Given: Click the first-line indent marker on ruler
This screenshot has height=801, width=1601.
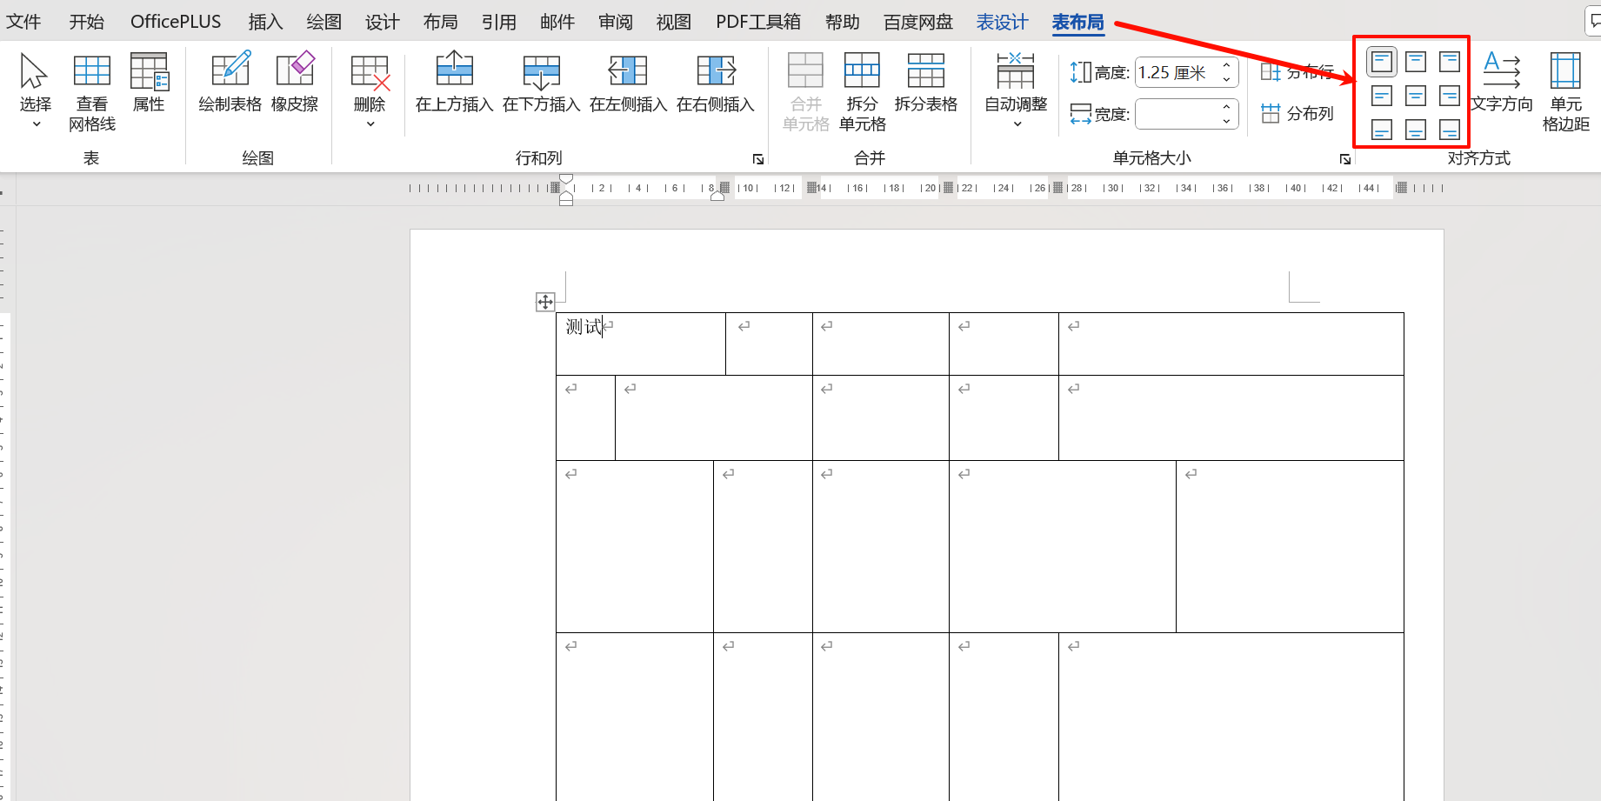Looking at the screenshot, I should (x=566, y=179).
